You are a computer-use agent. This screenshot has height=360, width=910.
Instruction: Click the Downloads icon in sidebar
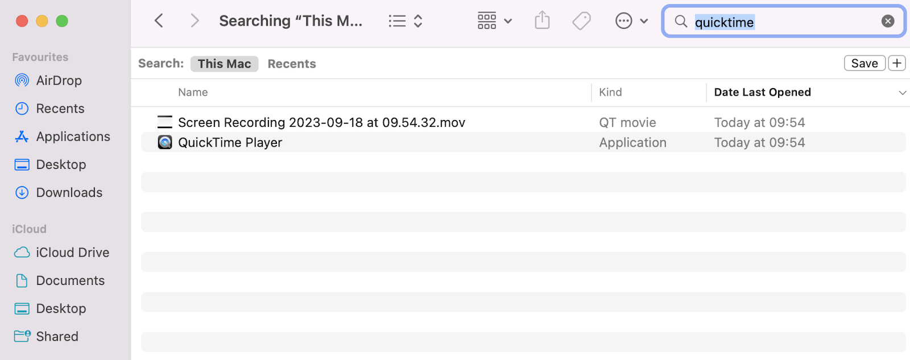tap(21, 192)
